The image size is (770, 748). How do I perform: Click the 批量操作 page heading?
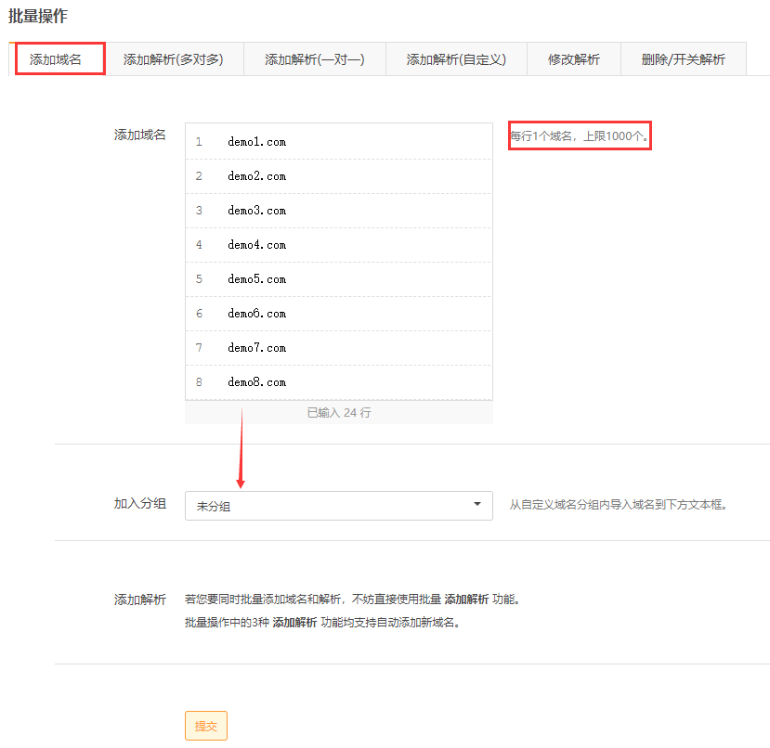click(37, 16)
